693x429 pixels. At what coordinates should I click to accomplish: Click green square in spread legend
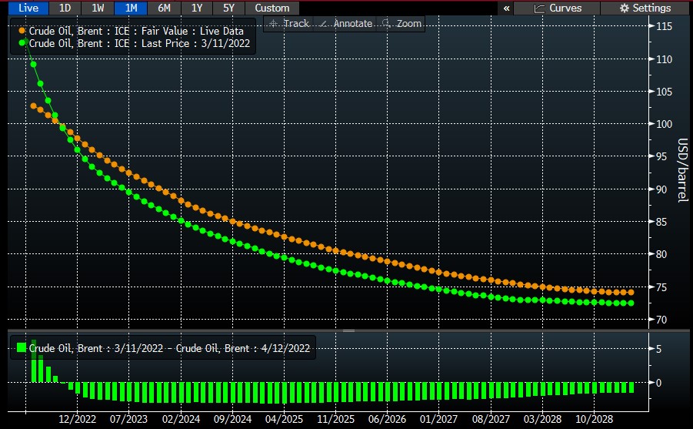point(22,348)
